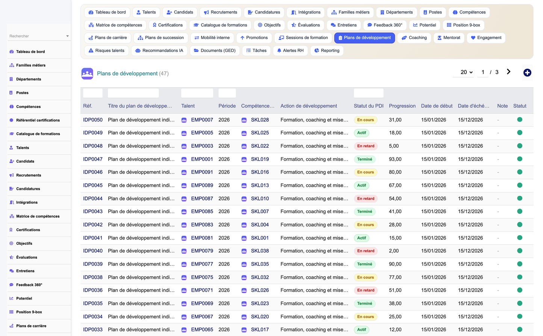Viewport: 543px width, 336px height.
Task: Open the Reporting tab
Action: [x=327, y=50]
